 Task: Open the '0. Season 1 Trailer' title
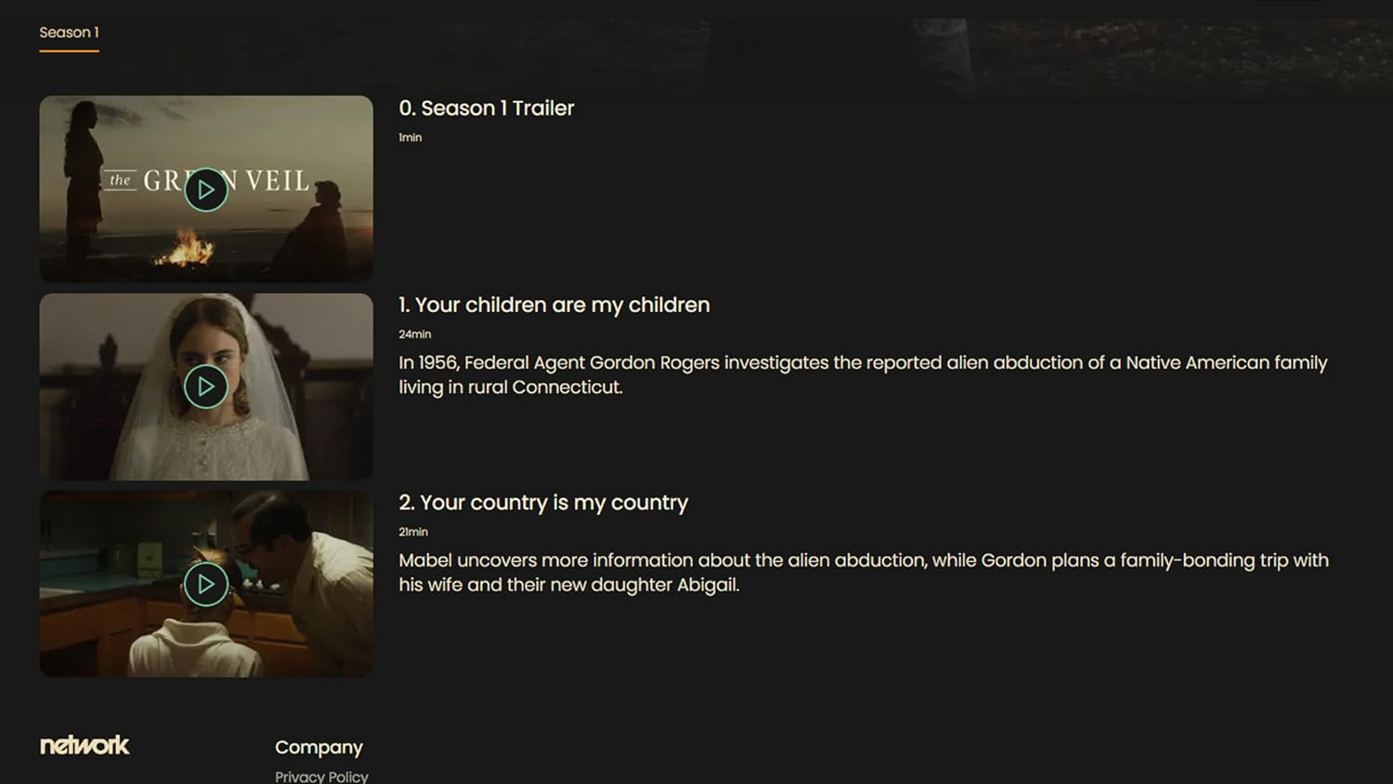[x=487, y=108]
